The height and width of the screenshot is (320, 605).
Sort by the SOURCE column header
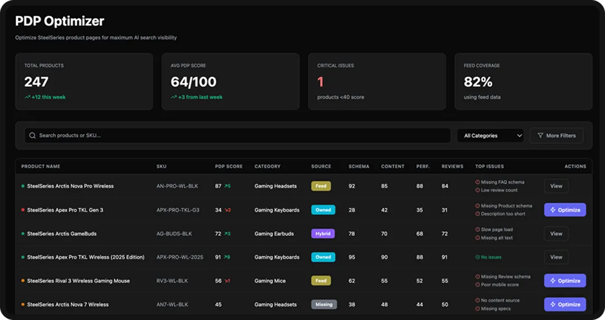tap(321, 167)
